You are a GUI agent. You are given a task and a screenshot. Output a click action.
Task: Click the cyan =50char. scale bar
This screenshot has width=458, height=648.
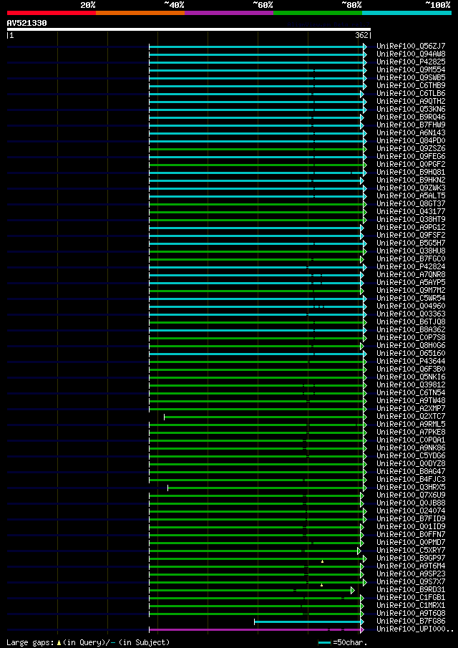(325, 643)
